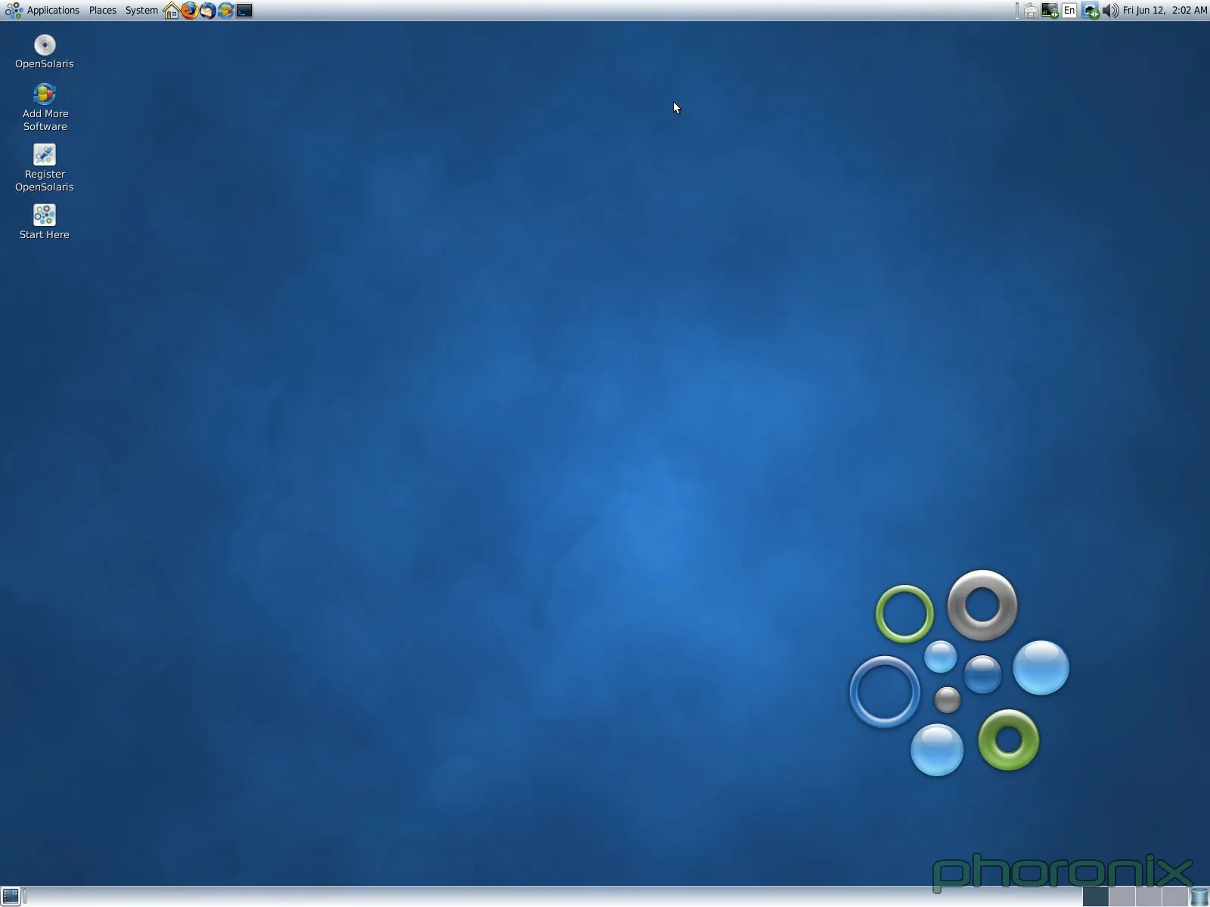
Task: Open the Home folder launcher icon
Action: (172, 11)
